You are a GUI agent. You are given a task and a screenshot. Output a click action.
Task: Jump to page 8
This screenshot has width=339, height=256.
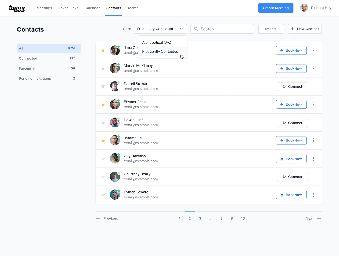pos(221,218)
